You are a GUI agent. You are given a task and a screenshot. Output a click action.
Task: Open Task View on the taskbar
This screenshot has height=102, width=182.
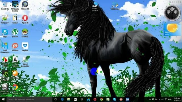pos(56,99)
